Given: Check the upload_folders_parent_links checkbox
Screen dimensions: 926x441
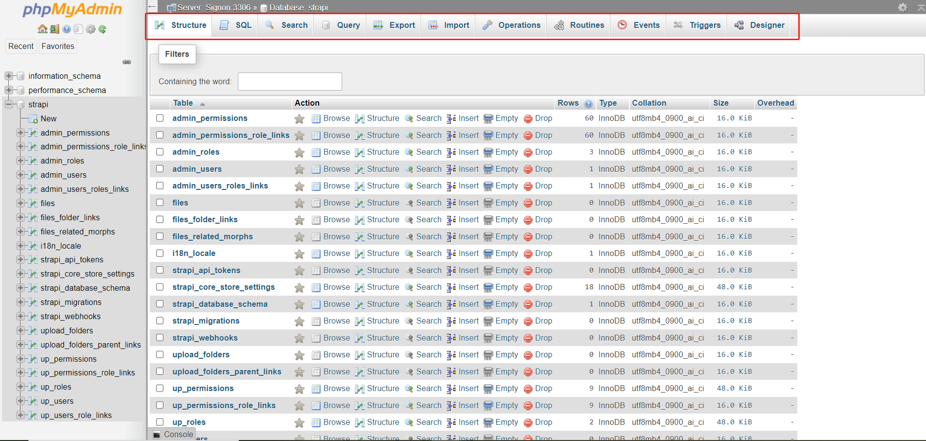Looking at the screenshot, I should coord(160,371).
